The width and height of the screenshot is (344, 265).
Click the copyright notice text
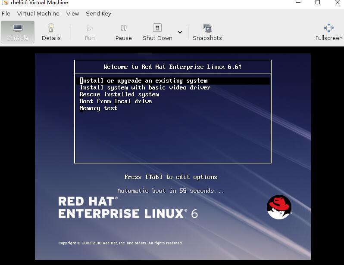(120, 243)
